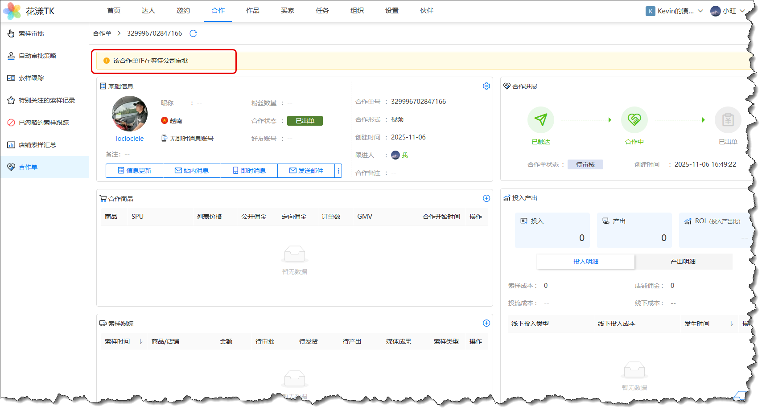
Task: Click the 已出单 order stage icon
Action: (x=728, y=120)
